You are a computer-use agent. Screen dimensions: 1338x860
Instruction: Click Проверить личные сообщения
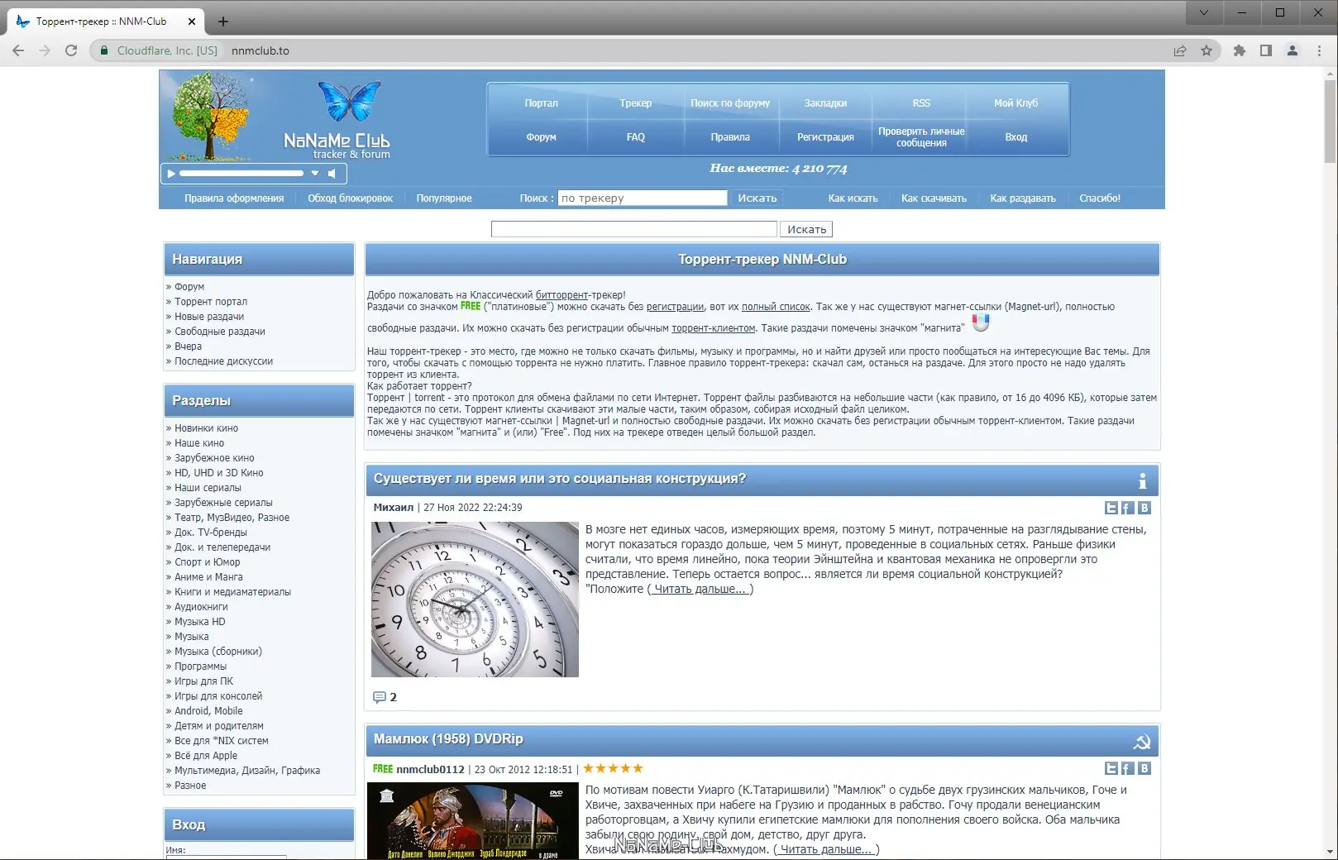click(x=921, y=137)
